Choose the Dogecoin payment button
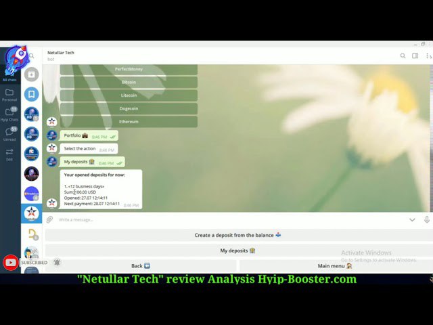Screen dimensions: 433x325 coord(129,108)
